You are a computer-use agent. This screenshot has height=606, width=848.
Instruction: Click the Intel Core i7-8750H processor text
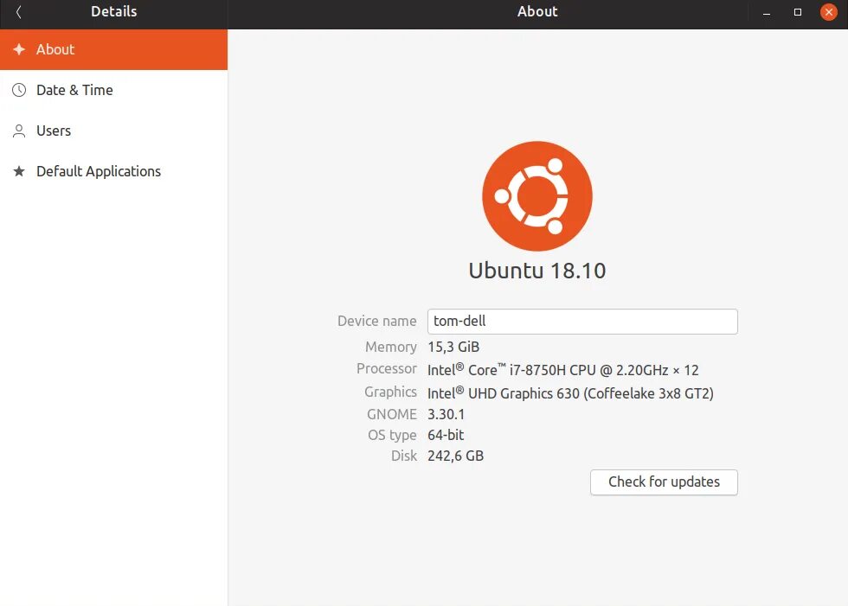pyautogui.click(x=563, y=370)
